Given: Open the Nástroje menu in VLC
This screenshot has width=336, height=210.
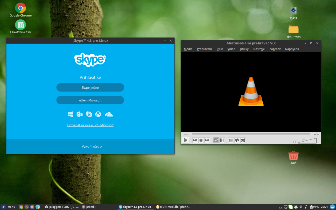Looking at the screenshot, I should click(259, 49).
